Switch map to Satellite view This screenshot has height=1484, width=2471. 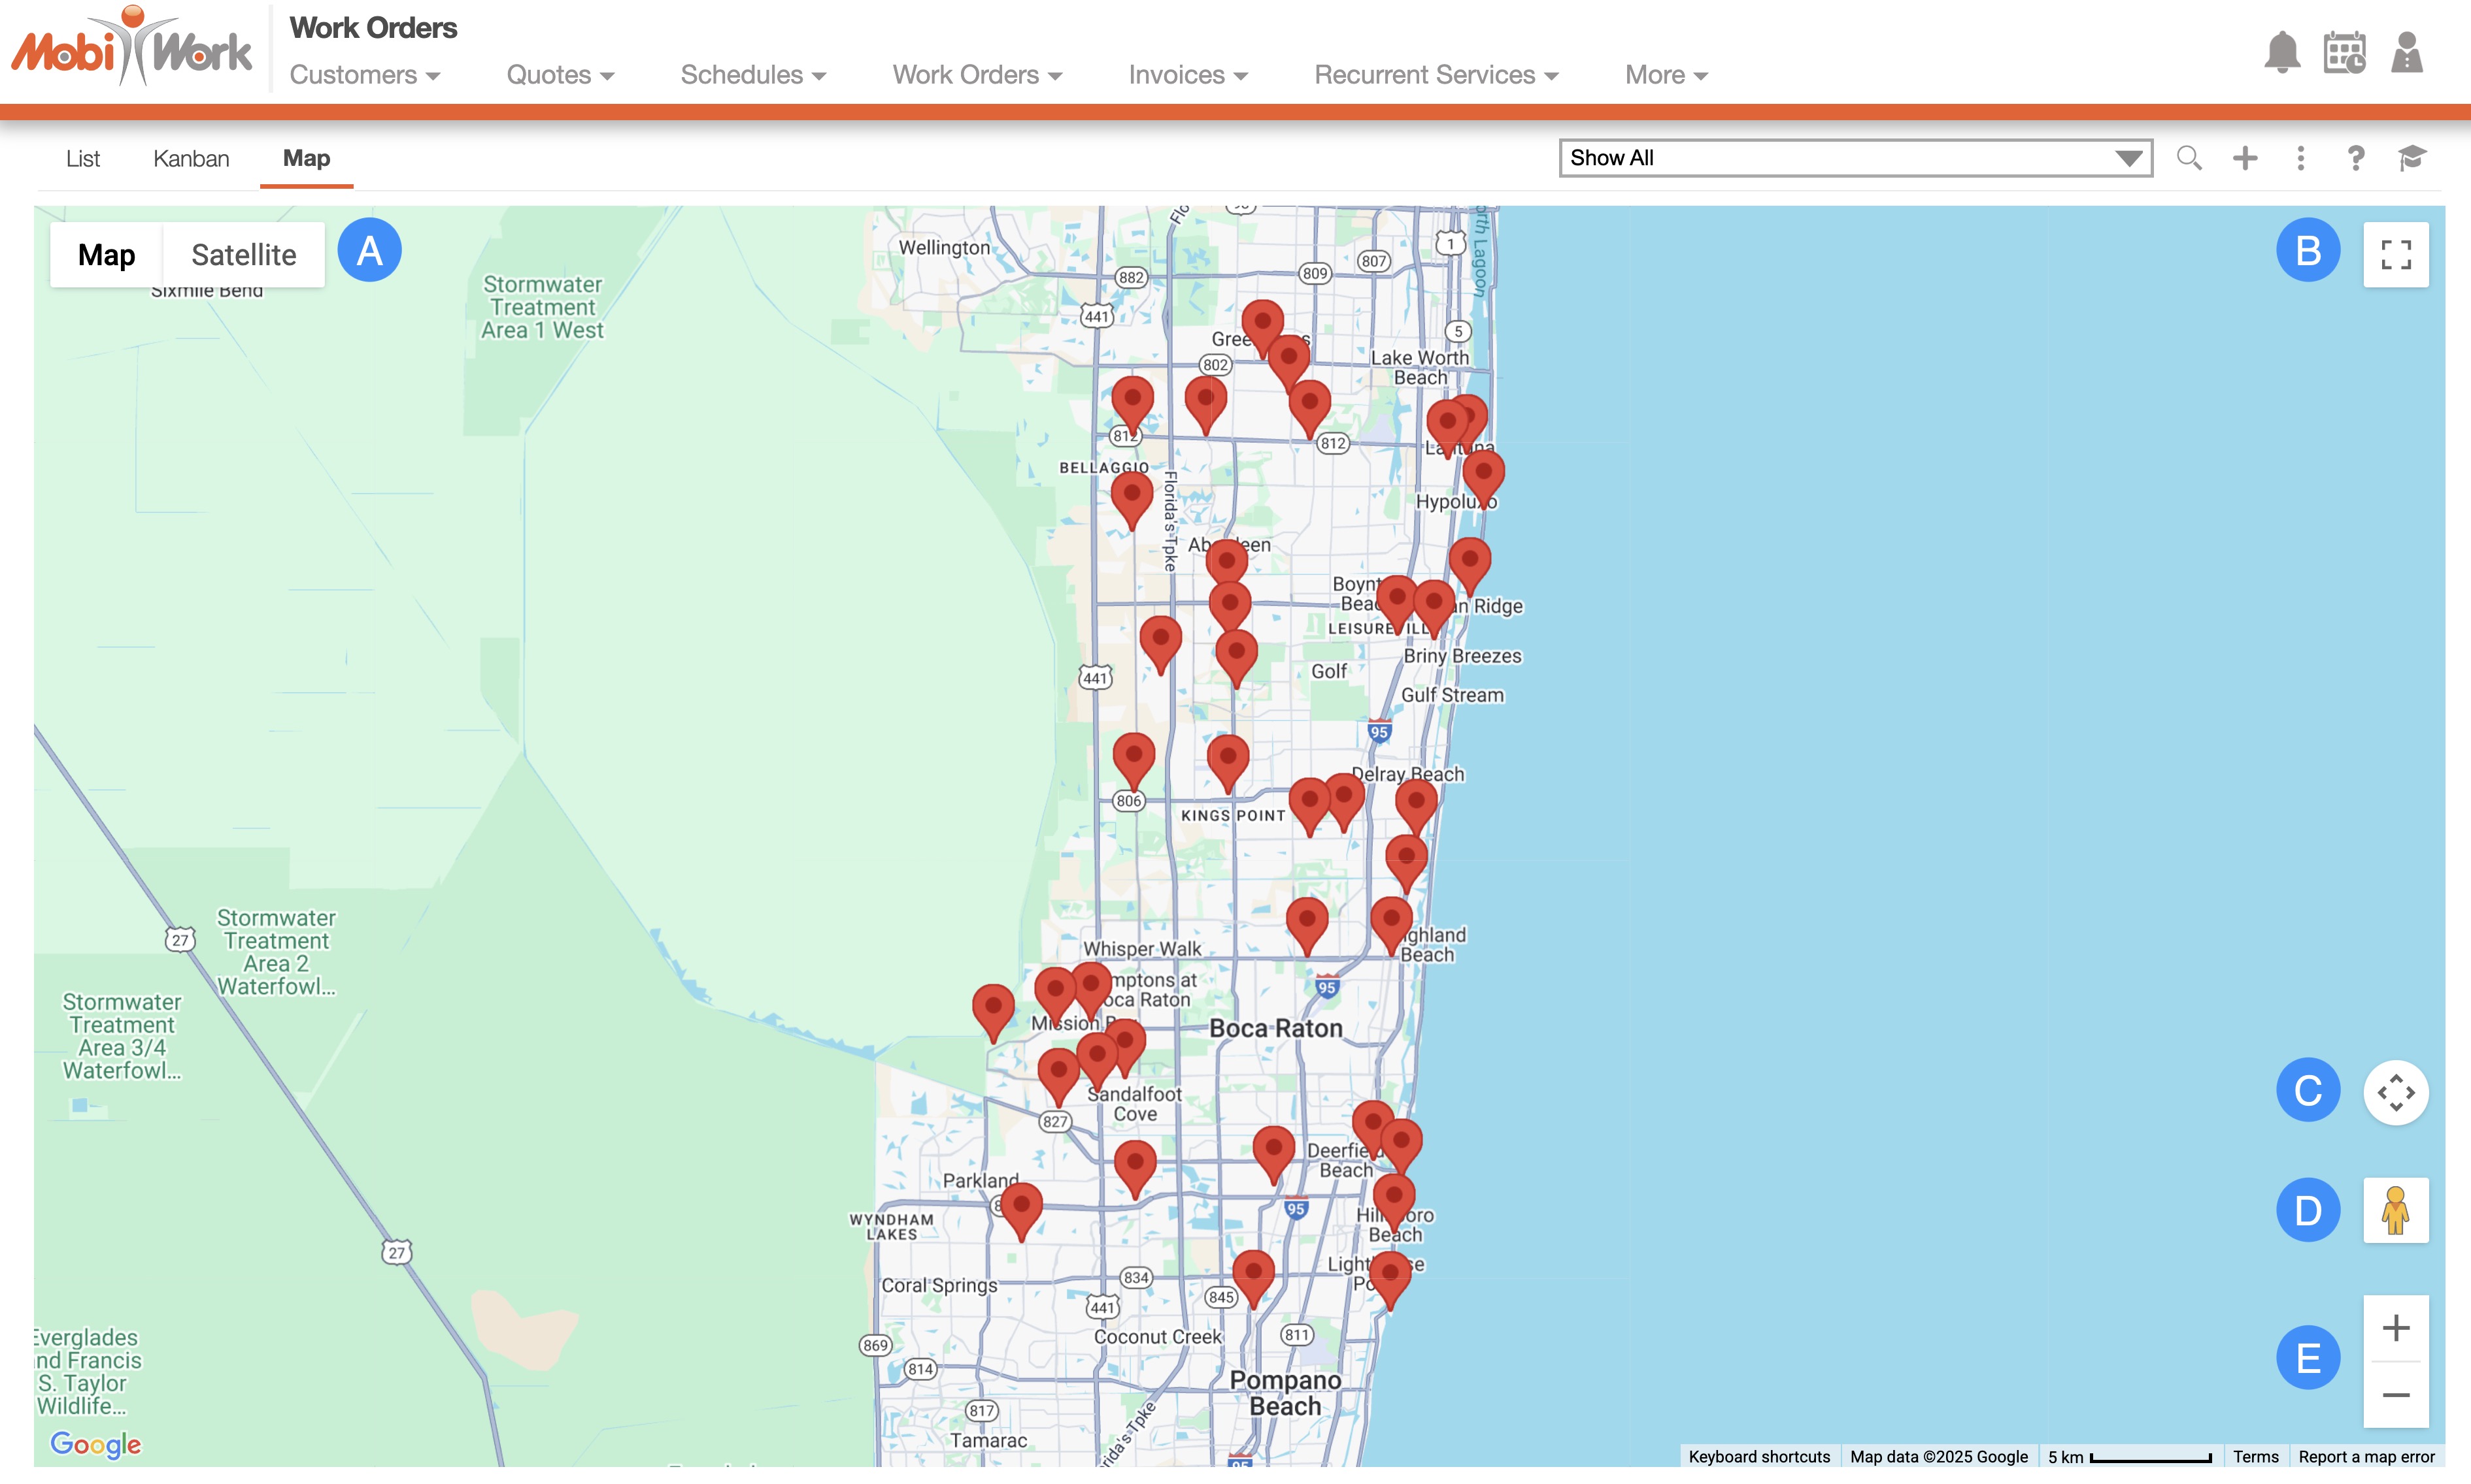(243, 255)
